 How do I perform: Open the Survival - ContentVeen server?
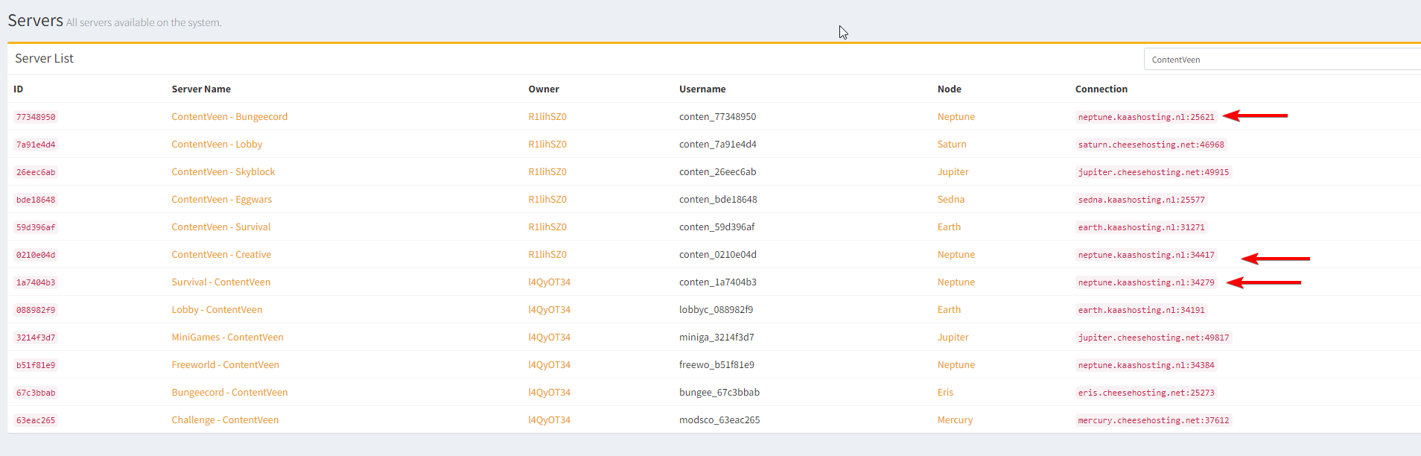tap(220, 282)
